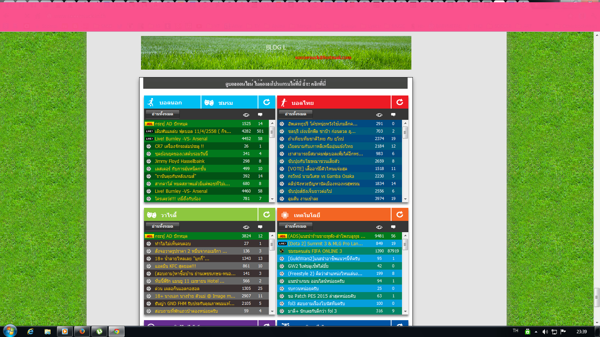Refresh the บอลนอก panel
Screen dimensions: 600x337
(x=267, y=102)
